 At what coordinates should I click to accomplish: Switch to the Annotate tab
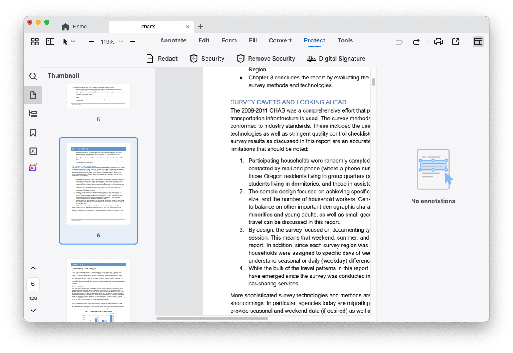click(x=173, y=40)
